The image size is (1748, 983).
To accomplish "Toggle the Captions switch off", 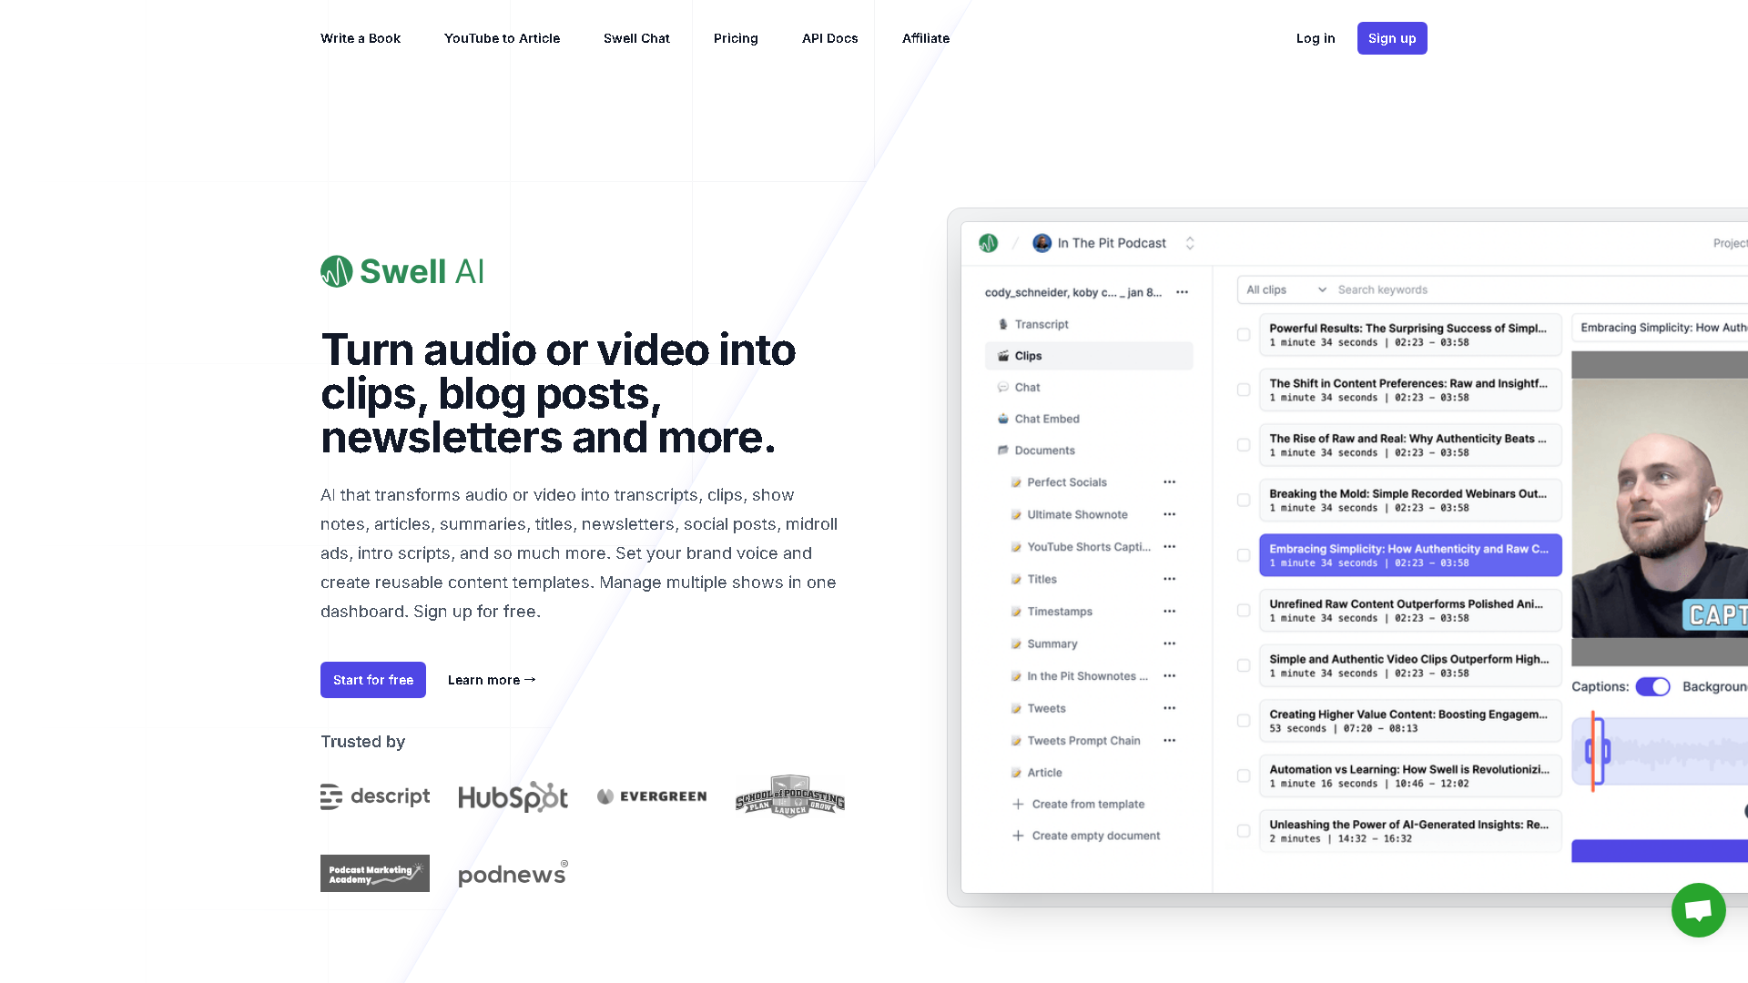I will tap(1653, 686).
